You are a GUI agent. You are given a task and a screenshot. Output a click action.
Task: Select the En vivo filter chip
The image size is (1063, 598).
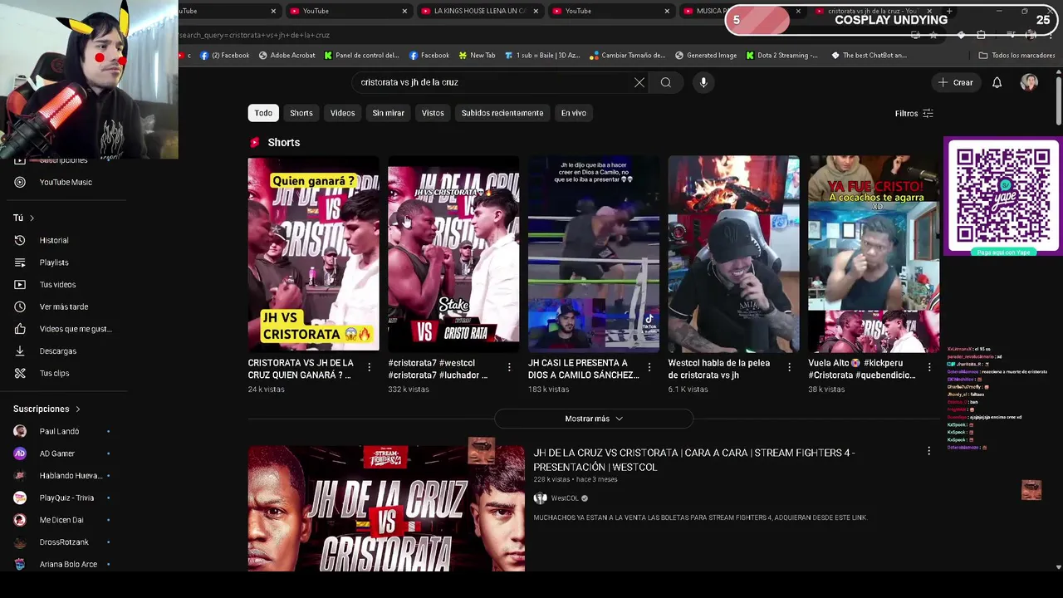pos(573,113)
